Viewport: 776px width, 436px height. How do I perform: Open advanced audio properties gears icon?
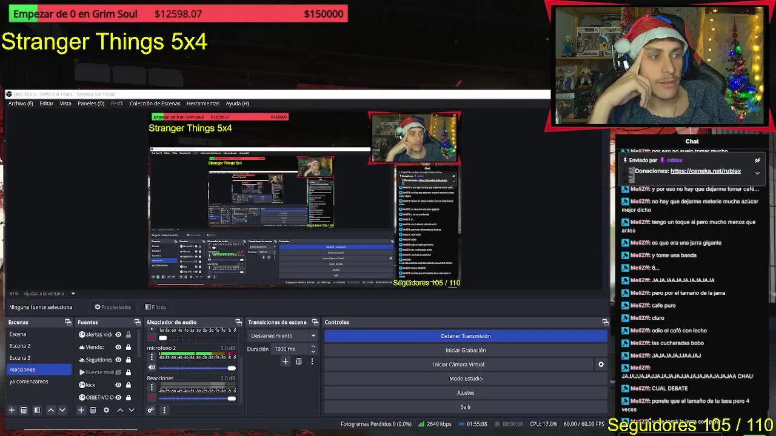point(151,410)
